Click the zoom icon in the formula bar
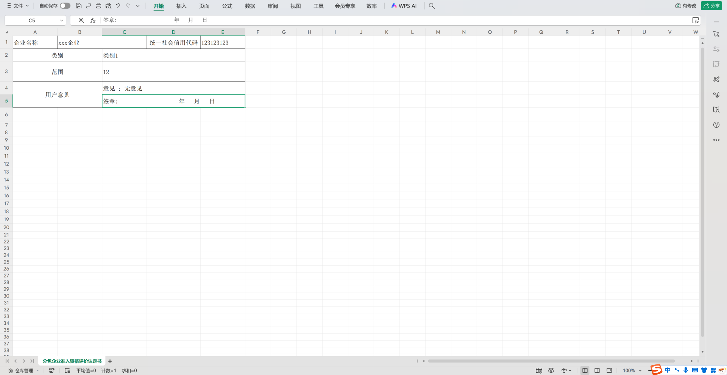Image resolution: width=727 pixels, height=375 pixels. click(x=81, y=20)
